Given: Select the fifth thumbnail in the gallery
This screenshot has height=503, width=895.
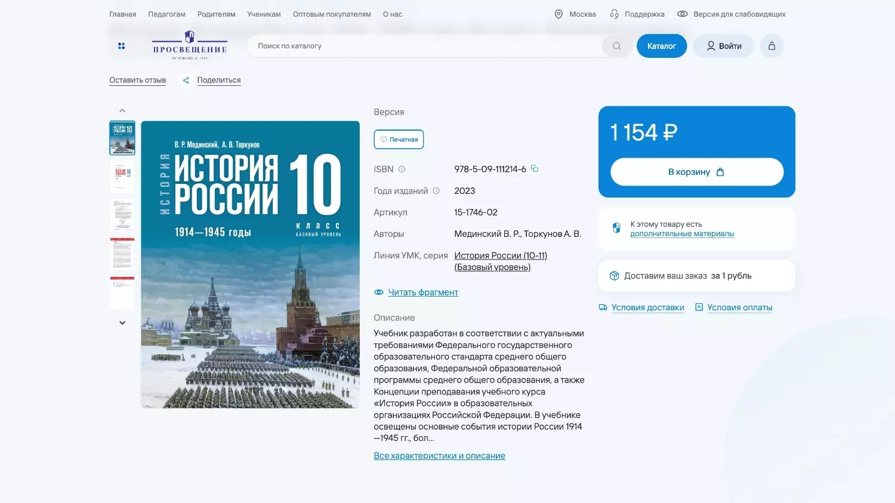Looking at the screenshot, I should pos(122,292).
